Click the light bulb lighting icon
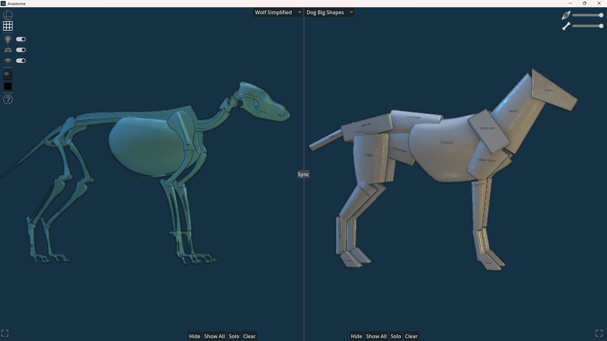The image size is (607, 341). tap(8, 39)
